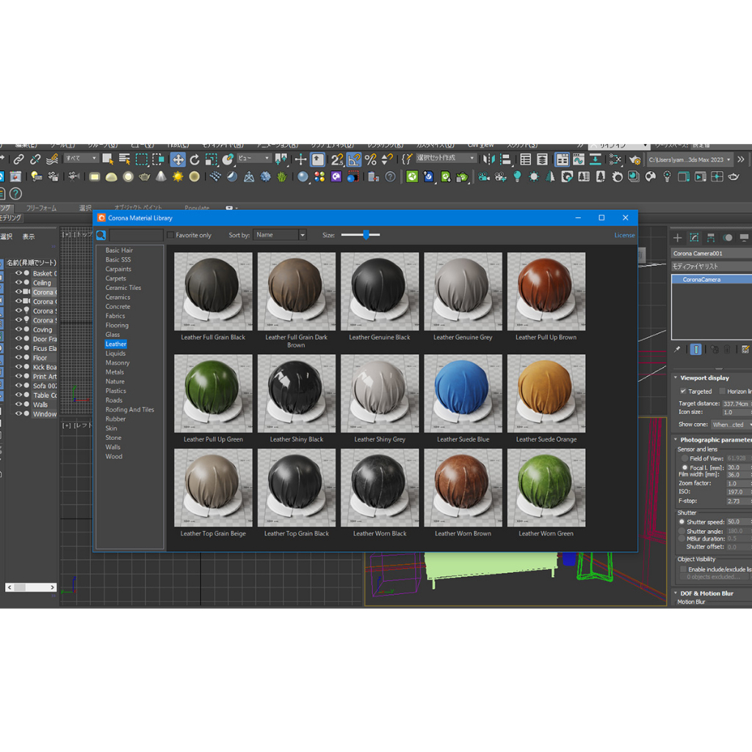Toggle visibility eye of Ceiling object
Screen dimensions: 752x752
pos(18,283)
